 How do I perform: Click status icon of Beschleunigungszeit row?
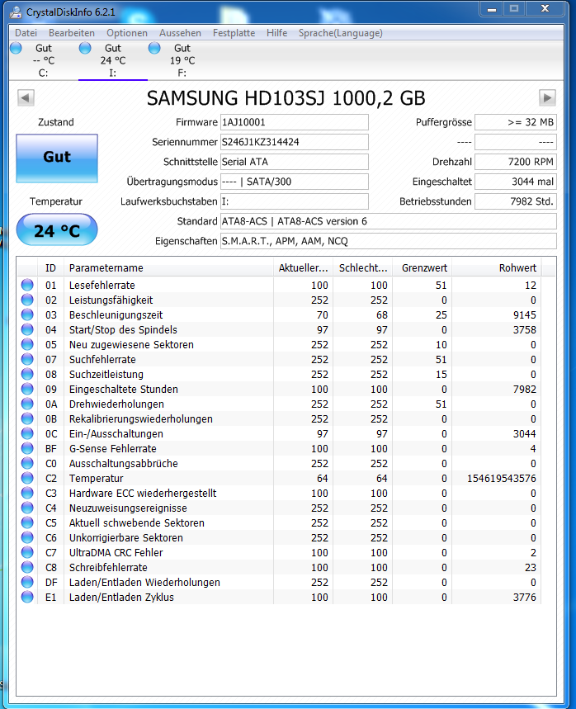coord(27,314)
